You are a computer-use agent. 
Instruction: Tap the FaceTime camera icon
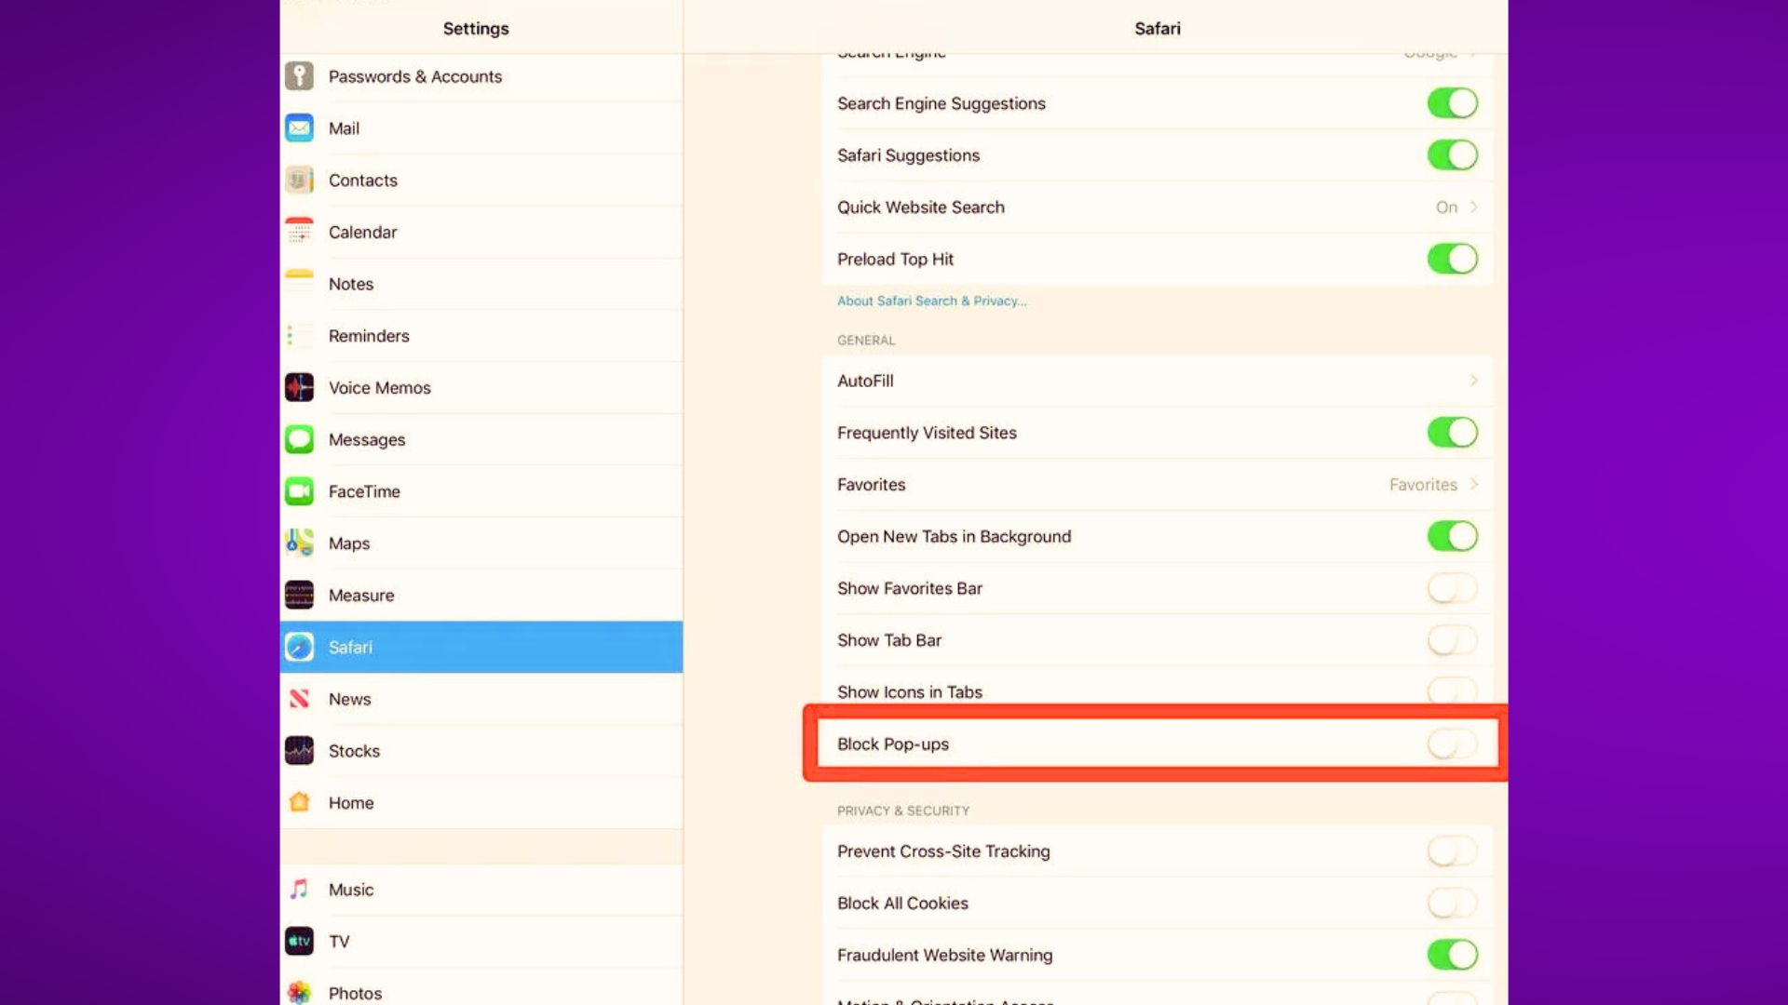coord(299,491)
